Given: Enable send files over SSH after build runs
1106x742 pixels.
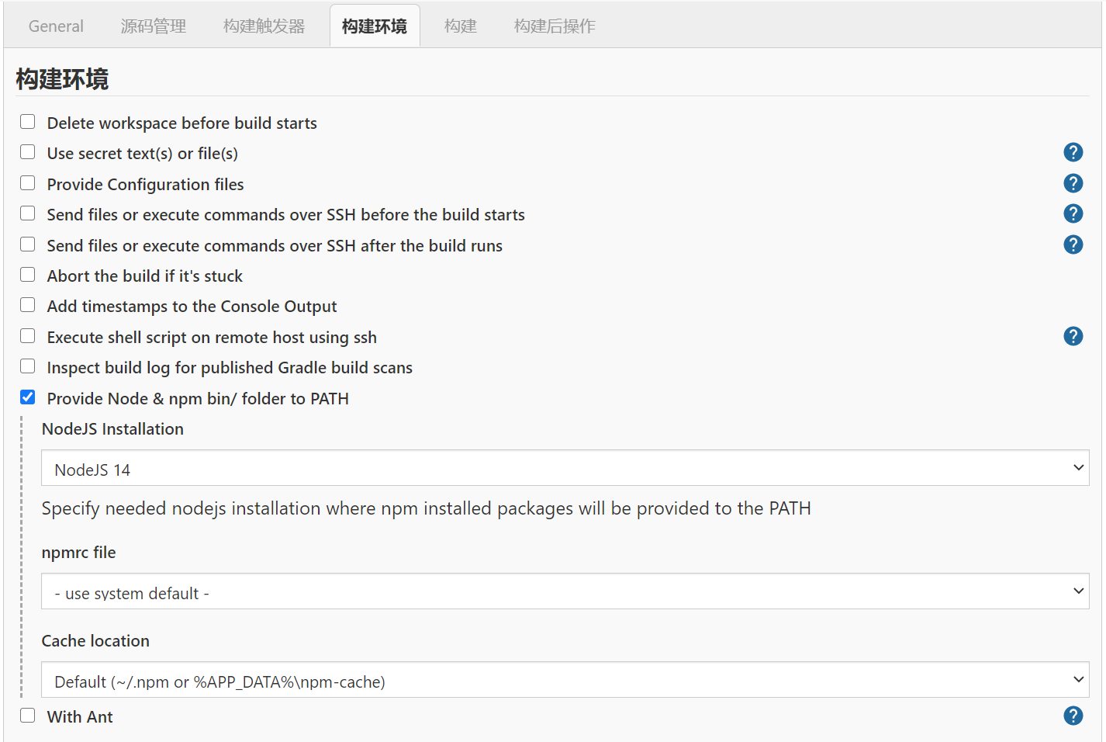Looking at the screenshot, I should [28, 244].
